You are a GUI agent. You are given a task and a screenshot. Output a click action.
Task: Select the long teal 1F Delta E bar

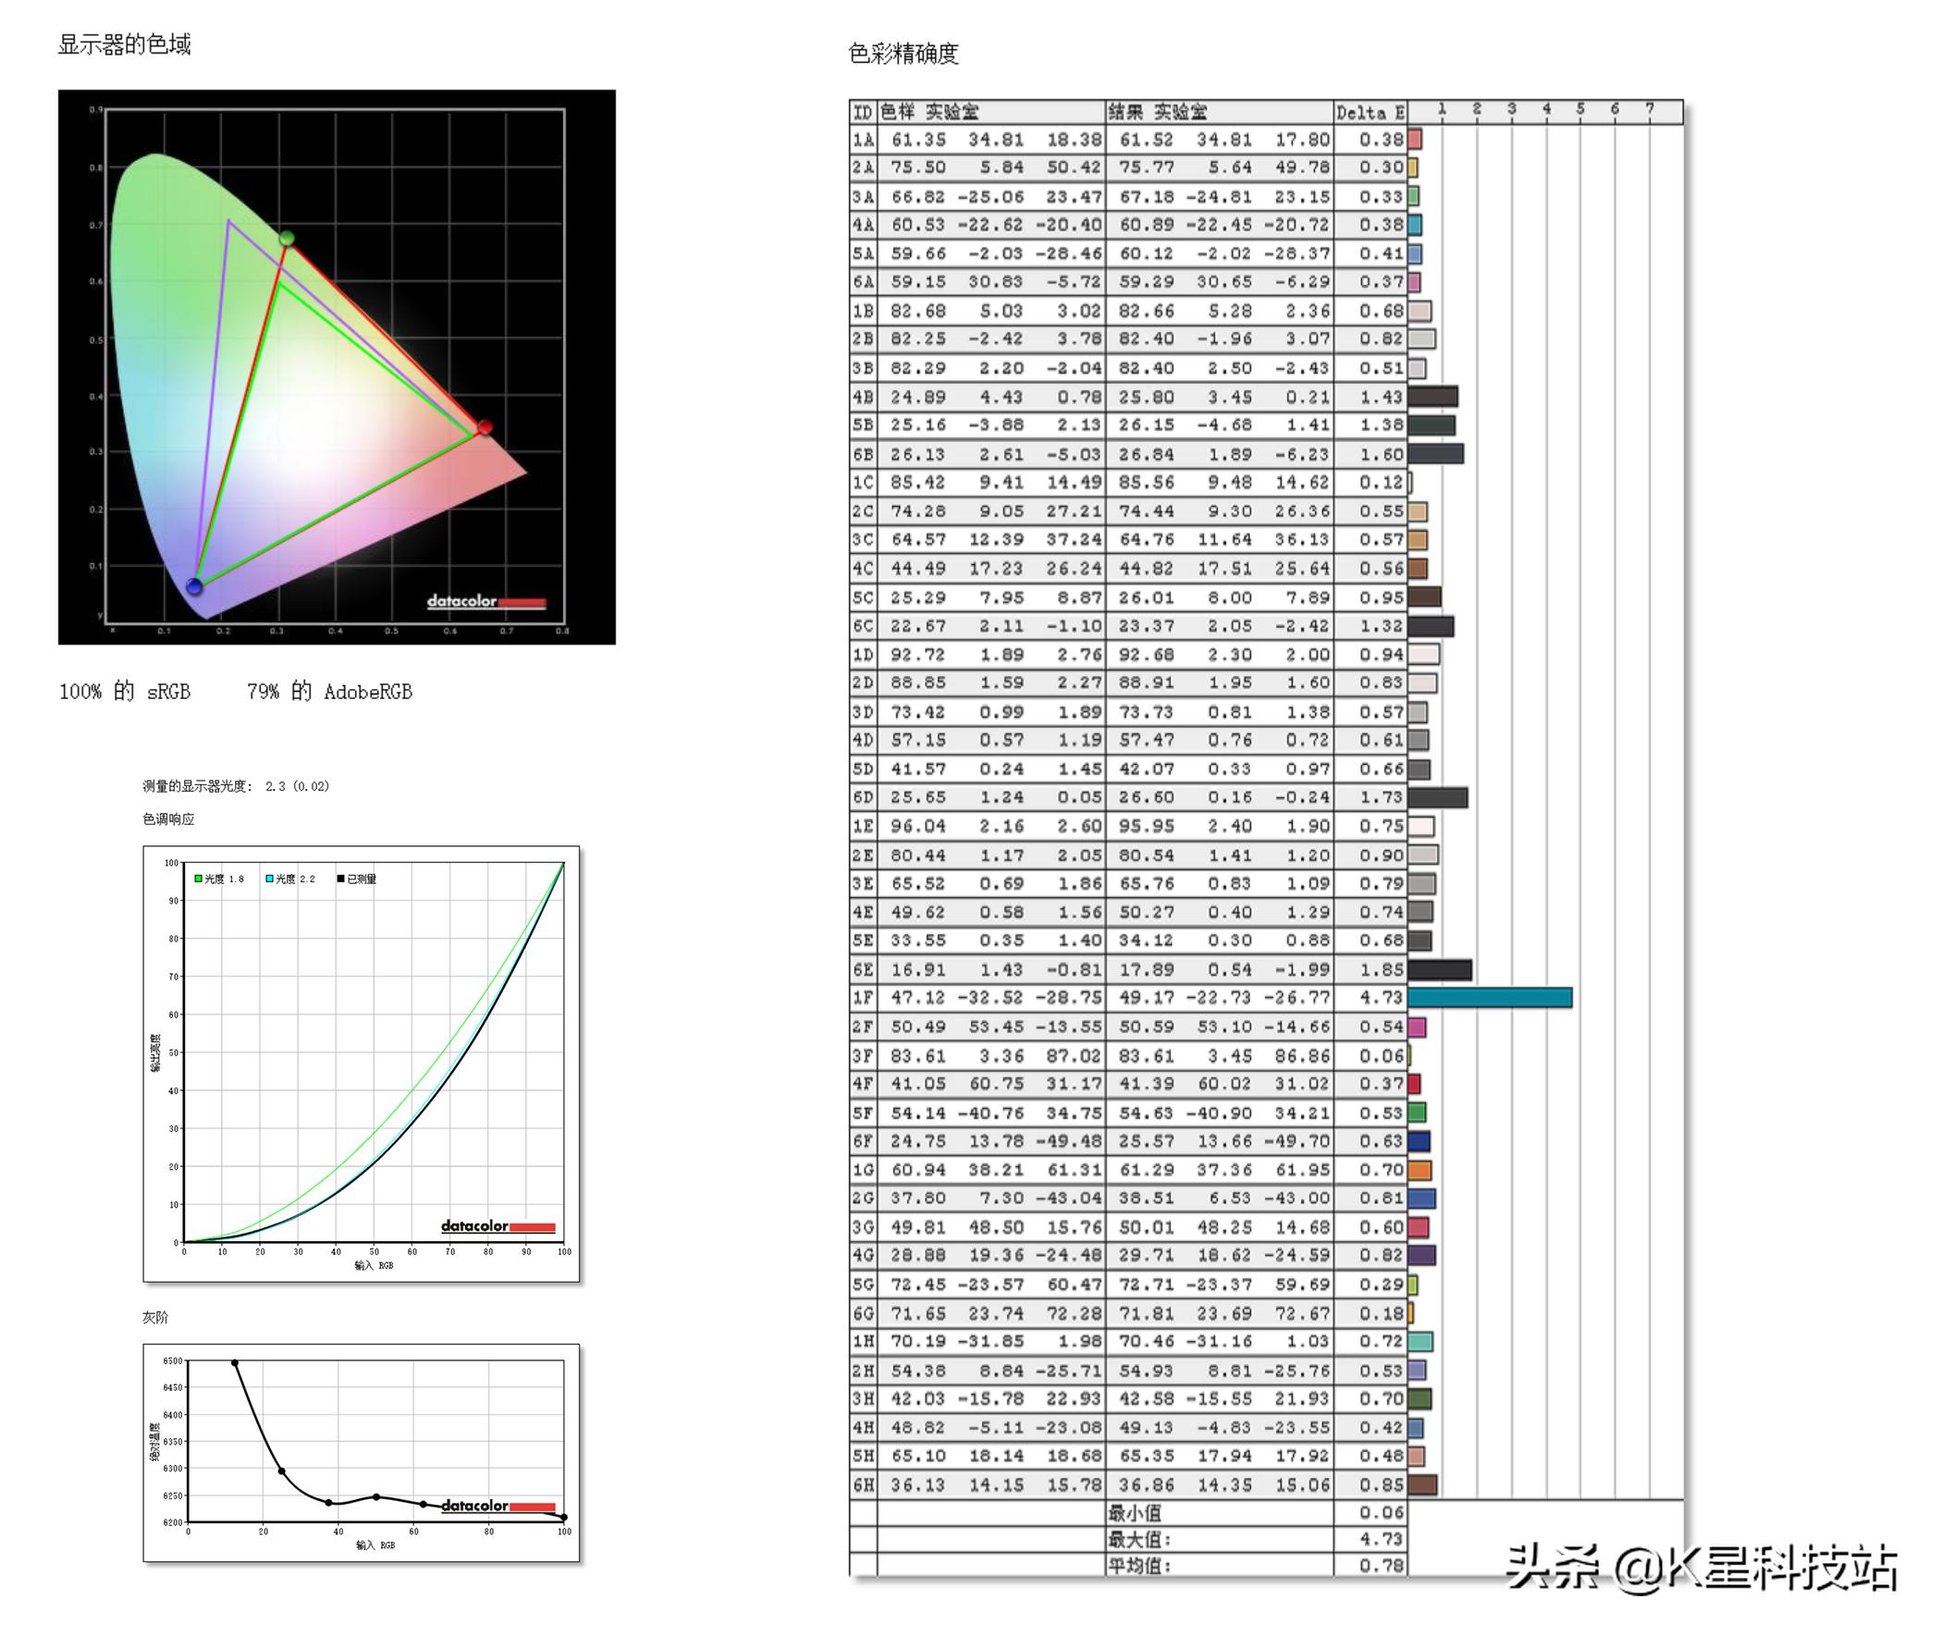coord(1489,998)
